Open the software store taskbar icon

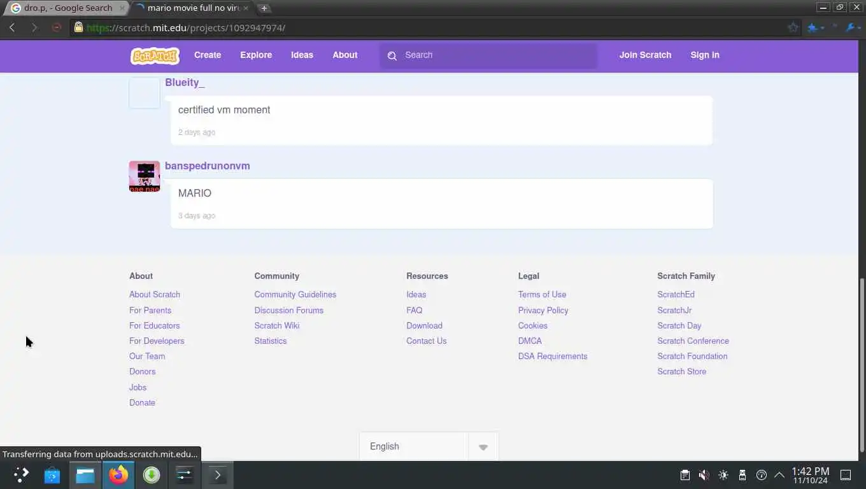click(x=52, y=475)
